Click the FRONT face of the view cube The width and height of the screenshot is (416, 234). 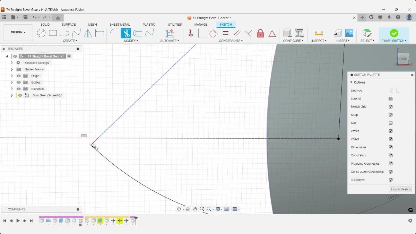[403, 59]
